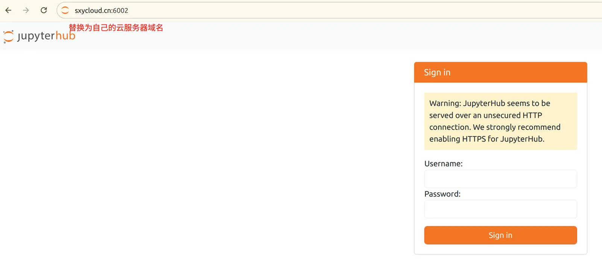Click the browser back arrow

8,11
